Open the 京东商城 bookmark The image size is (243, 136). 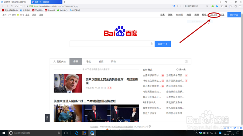pos(50,10)
